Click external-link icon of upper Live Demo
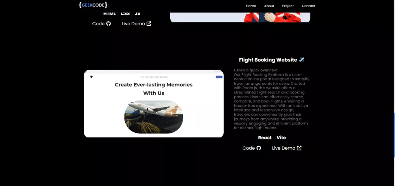The image size is (395, 186). (x=149, y=24)
